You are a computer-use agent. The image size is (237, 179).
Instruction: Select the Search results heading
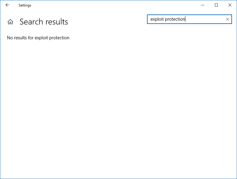click(x=44, y=22)
